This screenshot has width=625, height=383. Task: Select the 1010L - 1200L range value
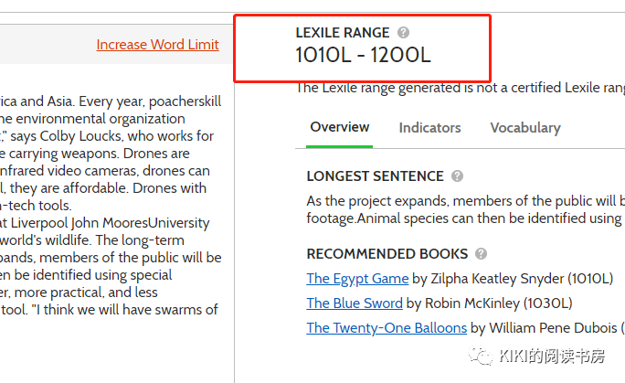tap(363, 55)
